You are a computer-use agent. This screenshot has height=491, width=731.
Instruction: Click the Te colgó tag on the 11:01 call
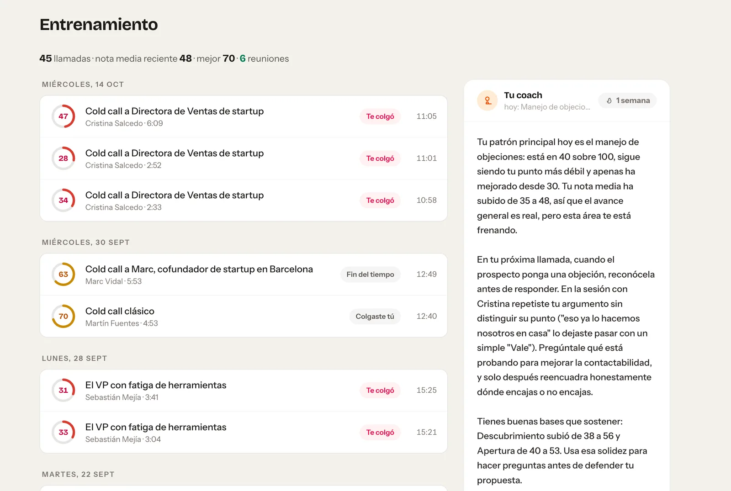tap(380, 158)
